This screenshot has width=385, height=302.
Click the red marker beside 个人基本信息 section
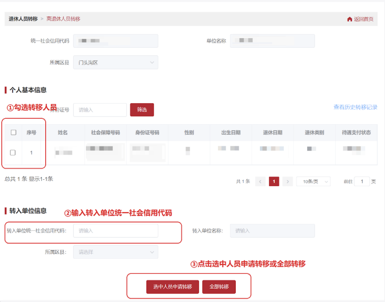click(5, 90)
